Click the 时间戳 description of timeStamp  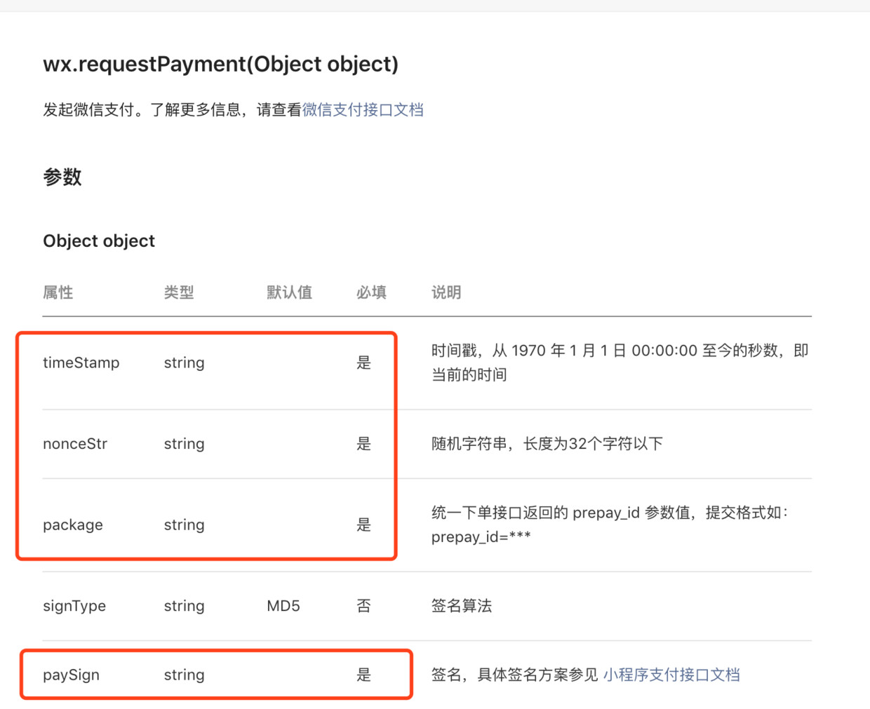point(620,363)
